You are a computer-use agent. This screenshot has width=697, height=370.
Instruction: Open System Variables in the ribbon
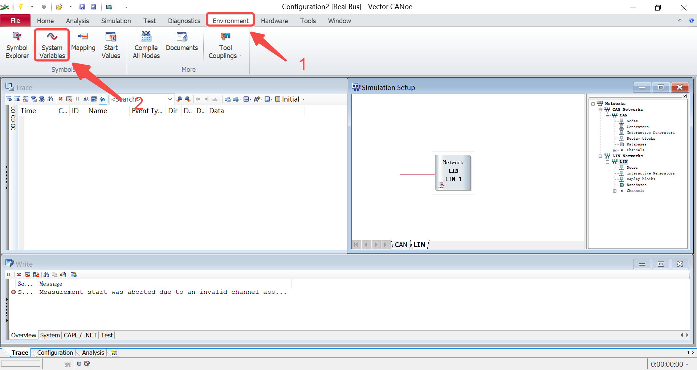click(x=52, y=46)
